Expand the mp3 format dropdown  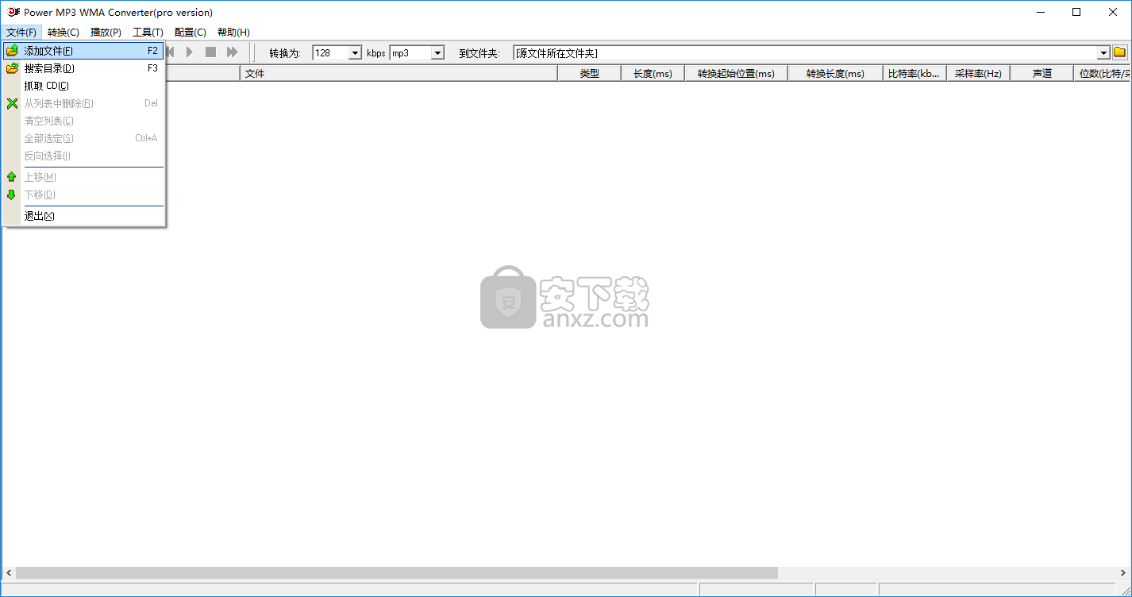pos(437,53)
